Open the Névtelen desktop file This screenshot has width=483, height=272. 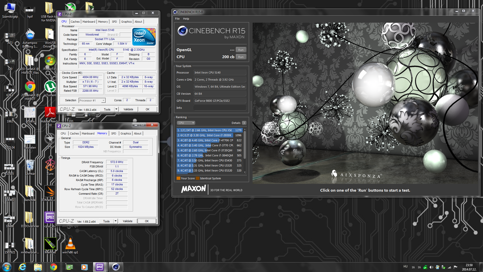30,141
